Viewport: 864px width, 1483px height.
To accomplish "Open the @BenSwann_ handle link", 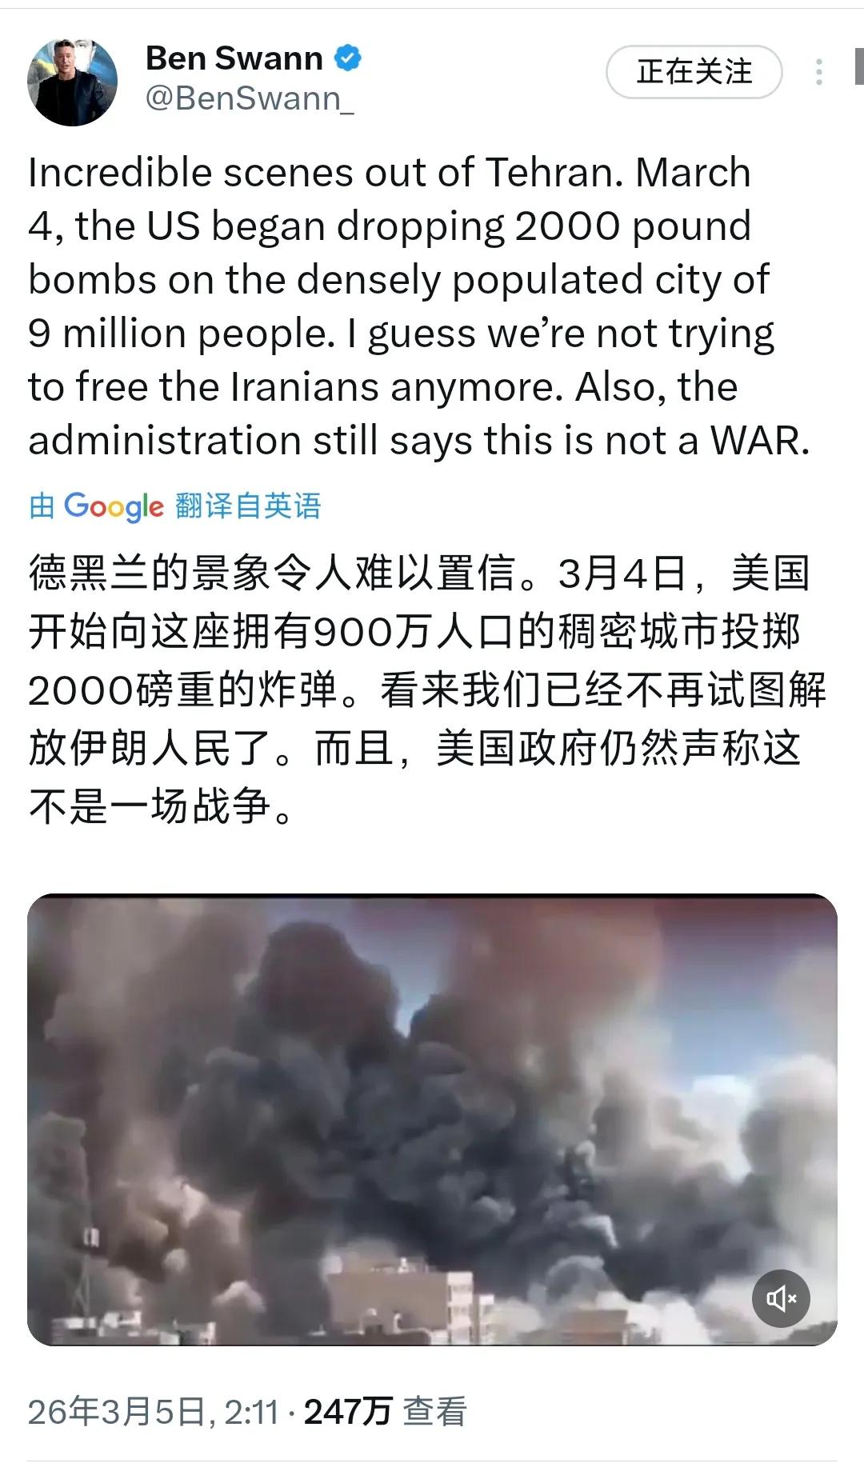I will click(250, 98).
